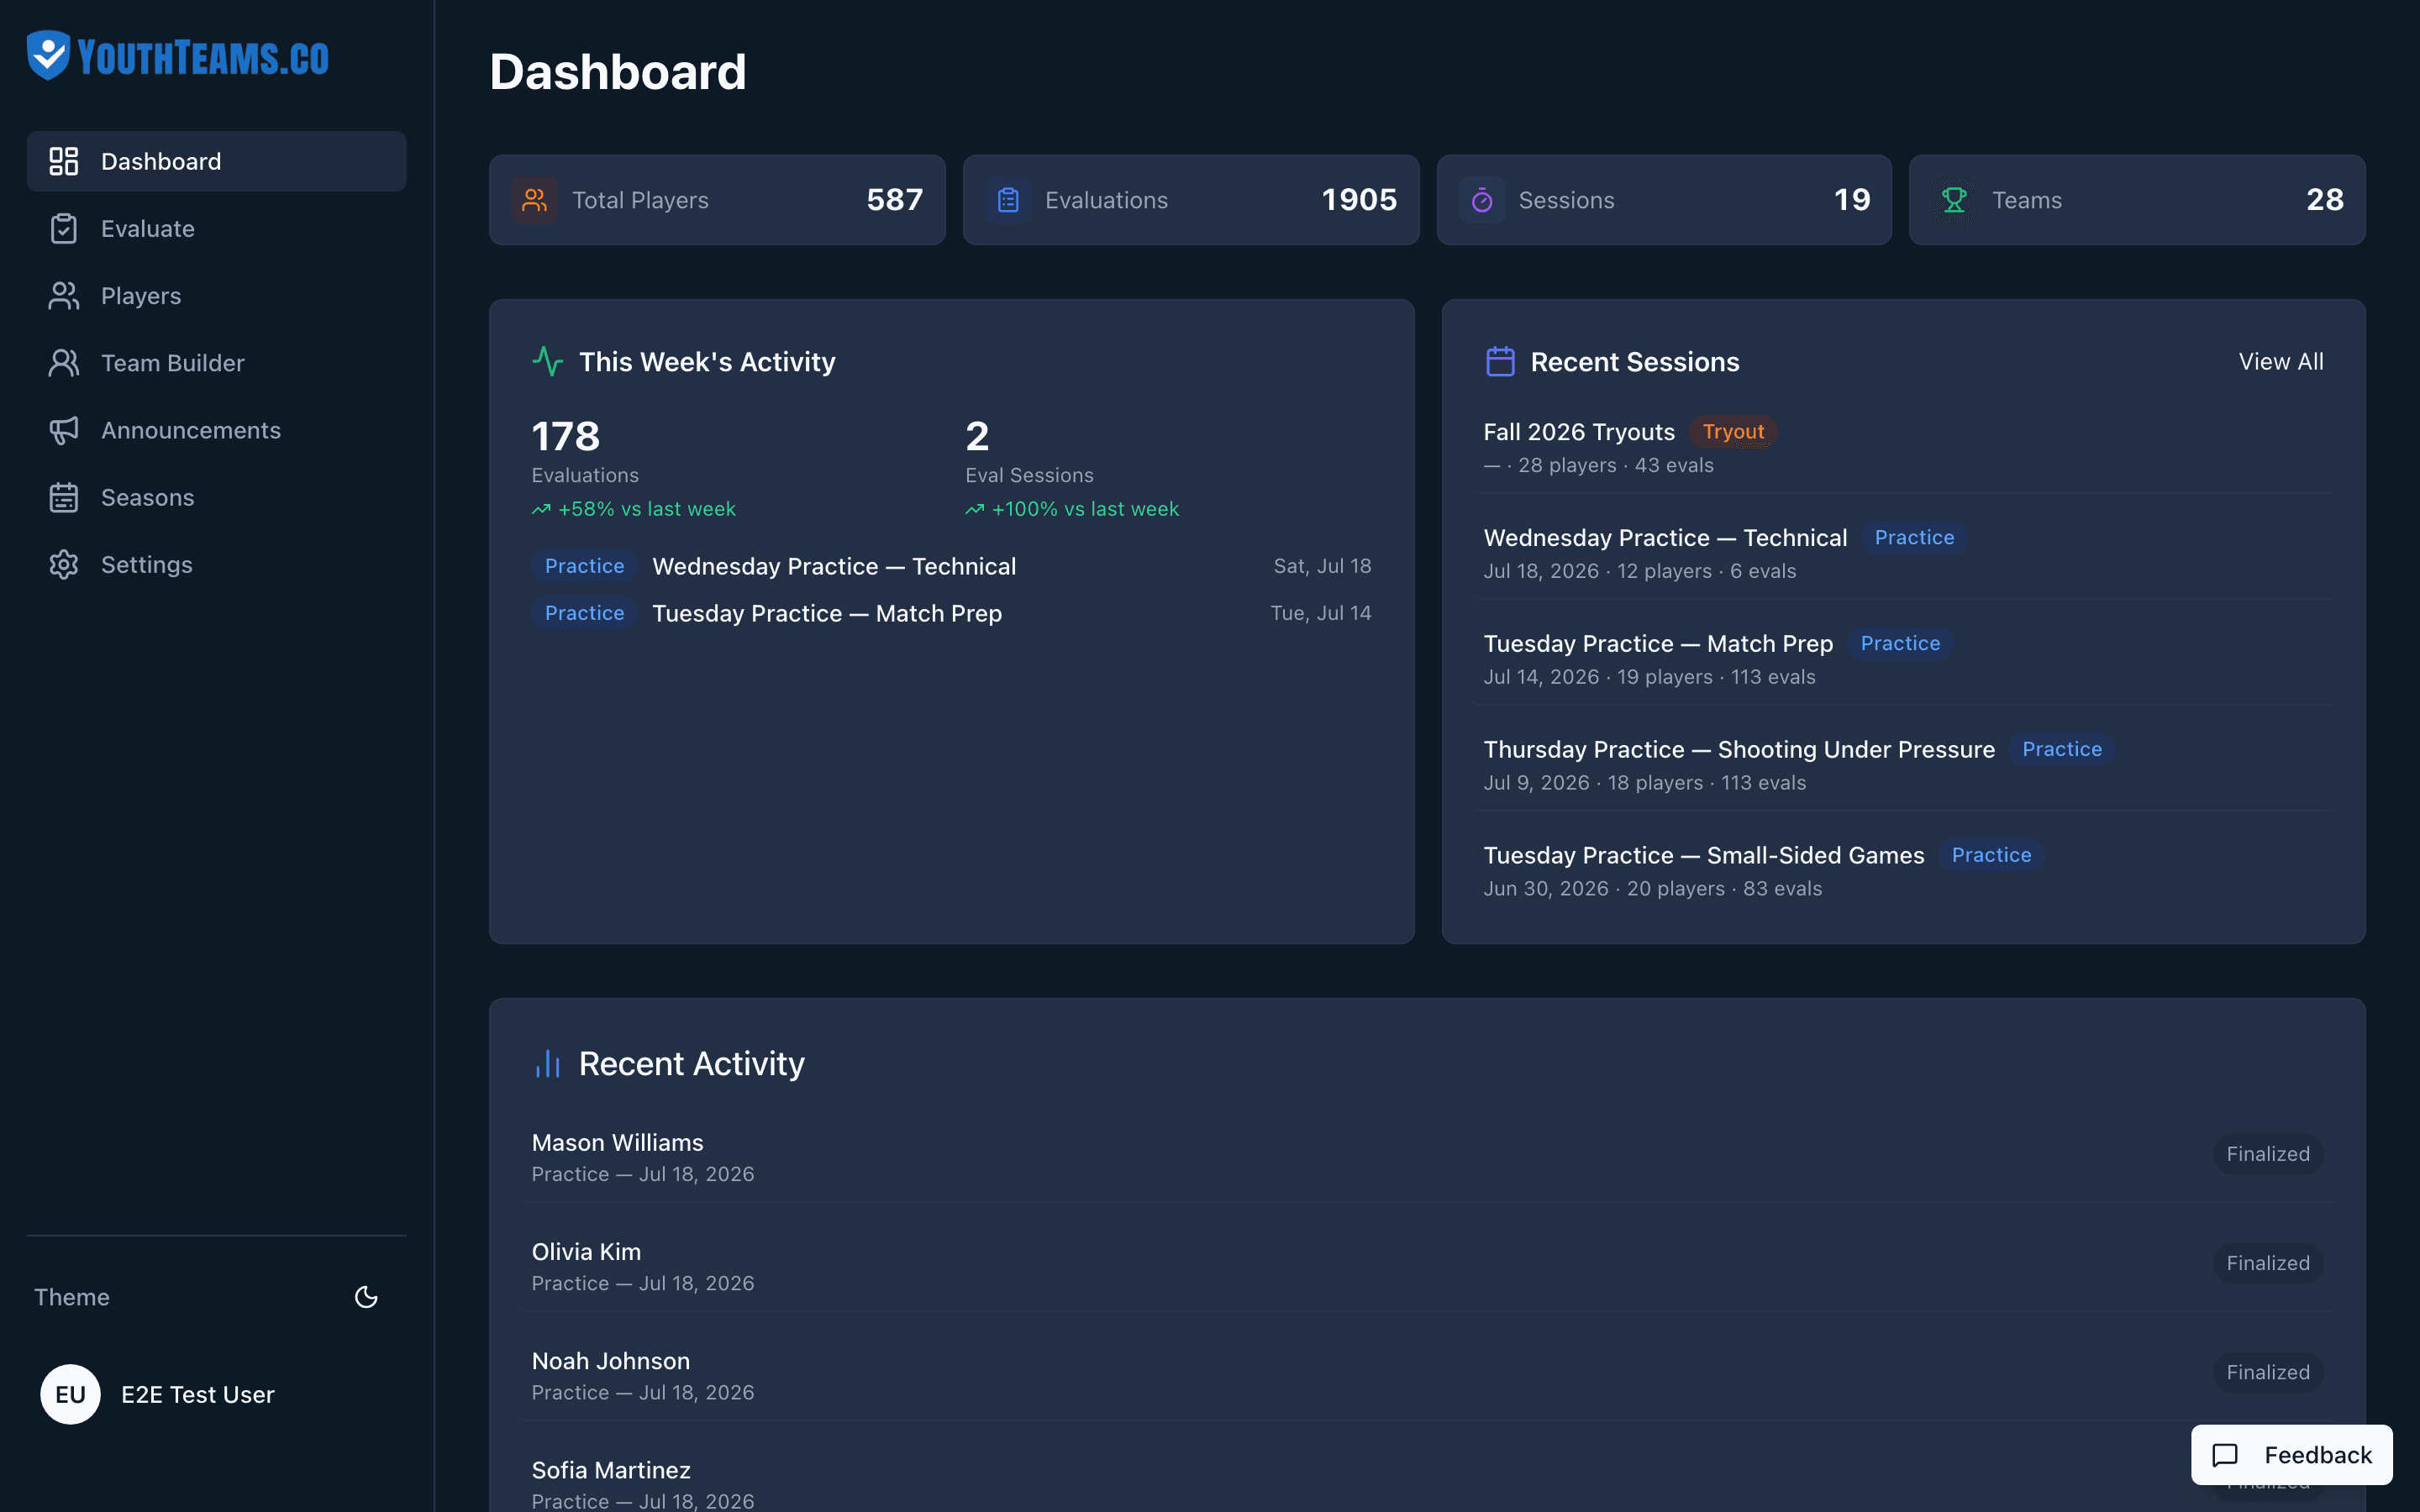Open the Dashboard menu item
This screenshot has width=2420, height=1512.
[216, 161]
